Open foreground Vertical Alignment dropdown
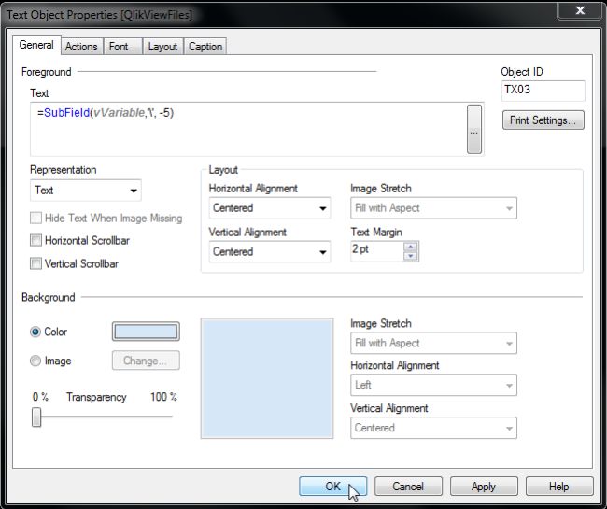This screenshot has height=509, width=607. (x=270, y=251)
